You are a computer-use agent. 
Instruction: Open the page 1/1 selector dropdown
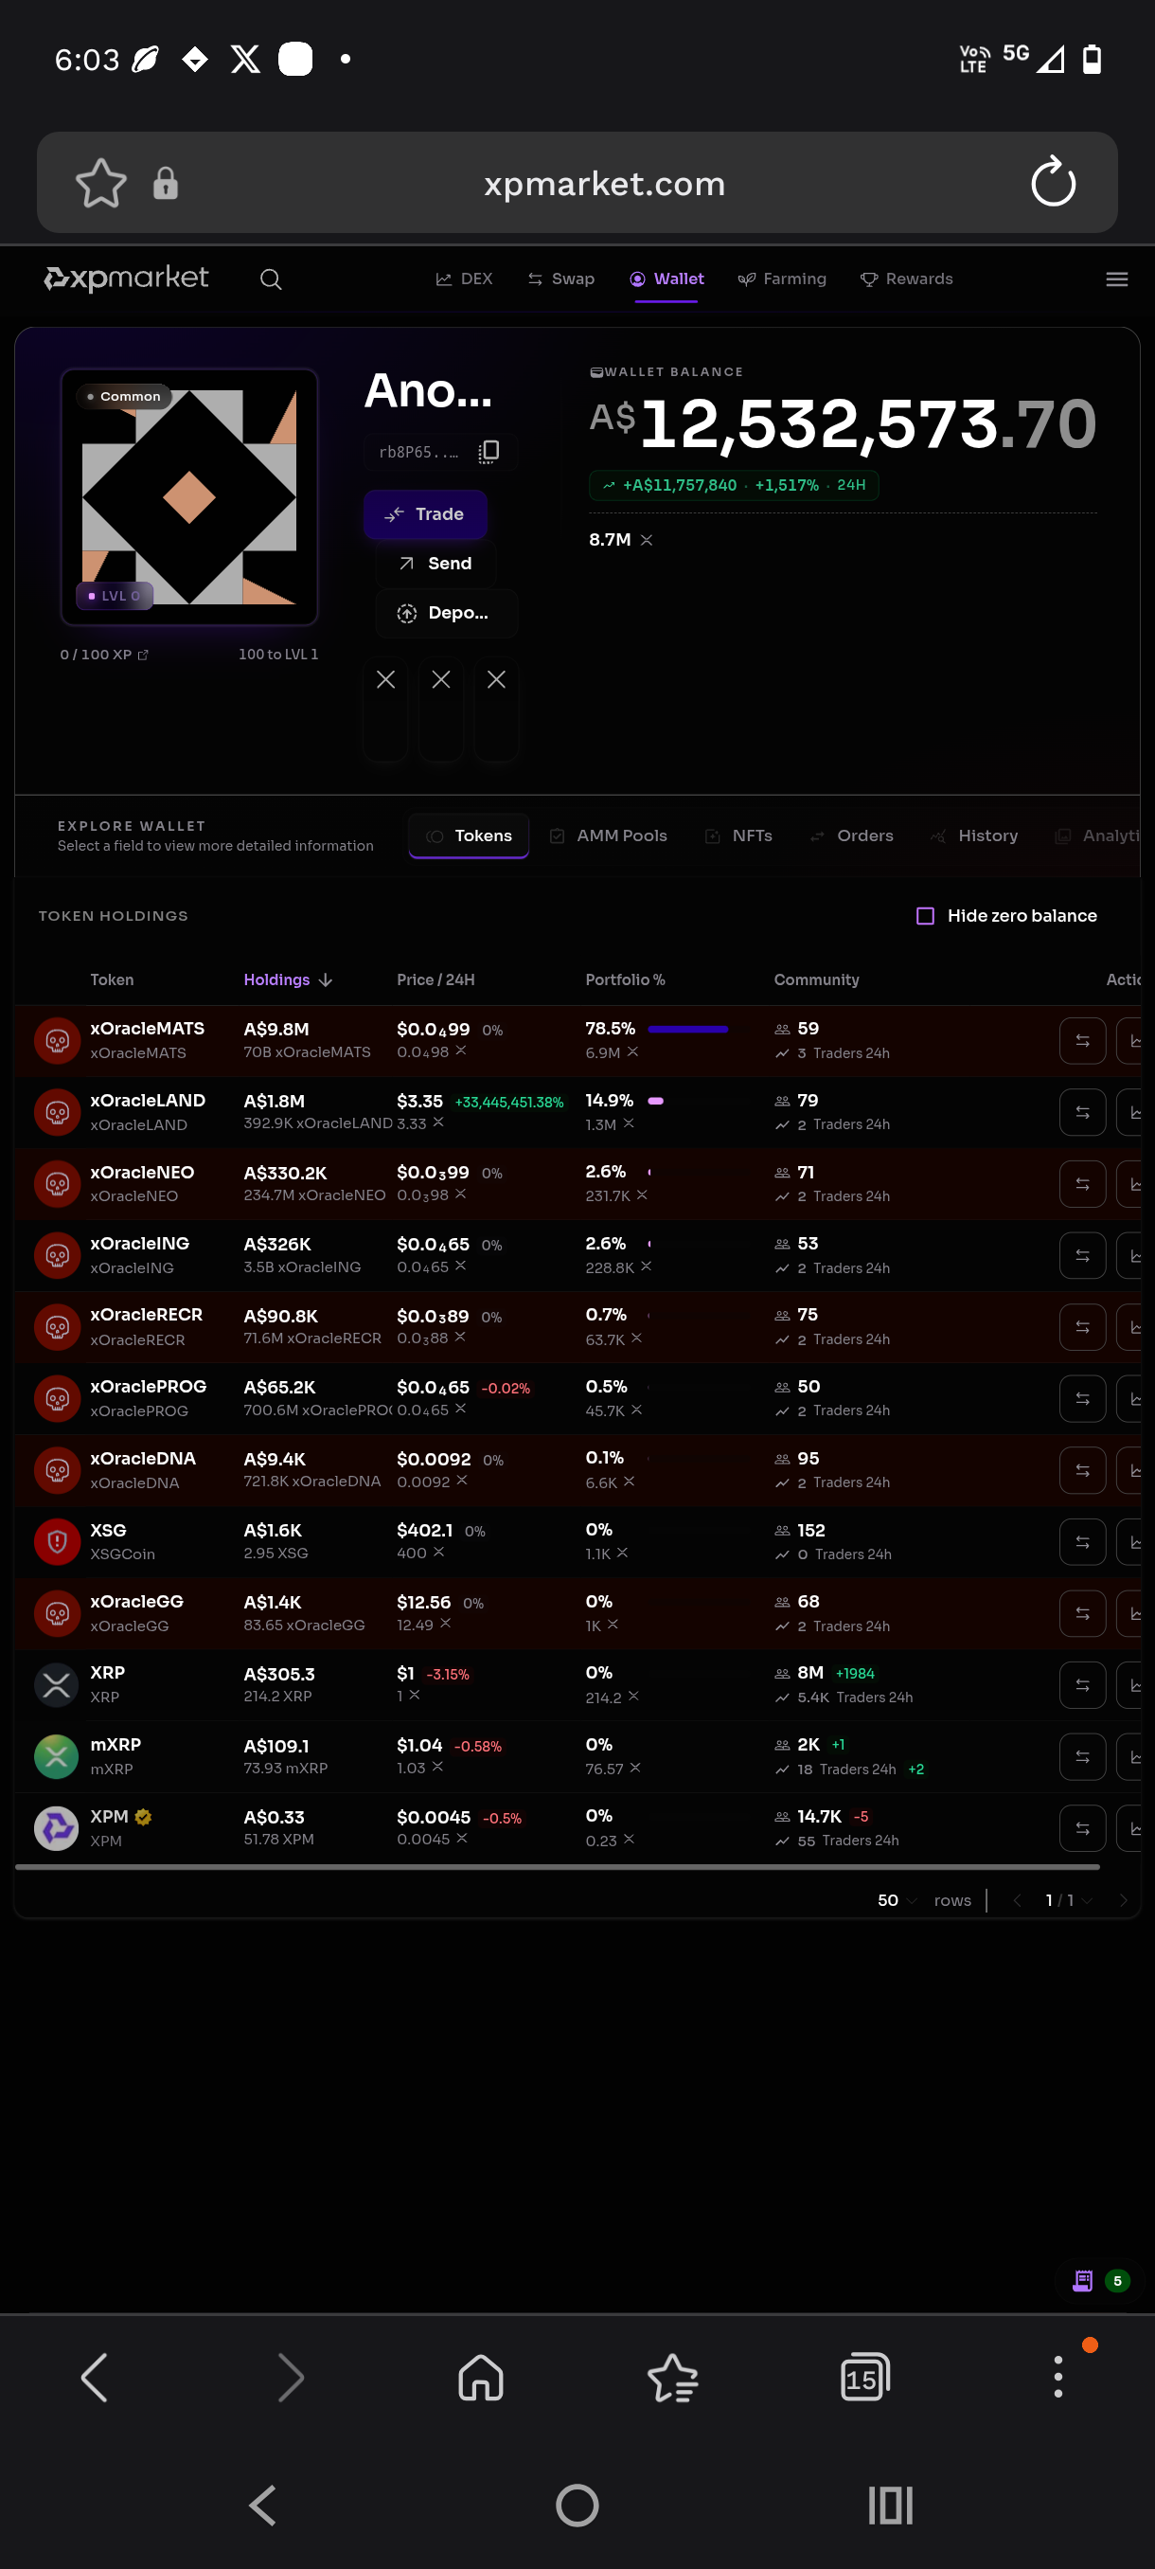[1068, 1900]
